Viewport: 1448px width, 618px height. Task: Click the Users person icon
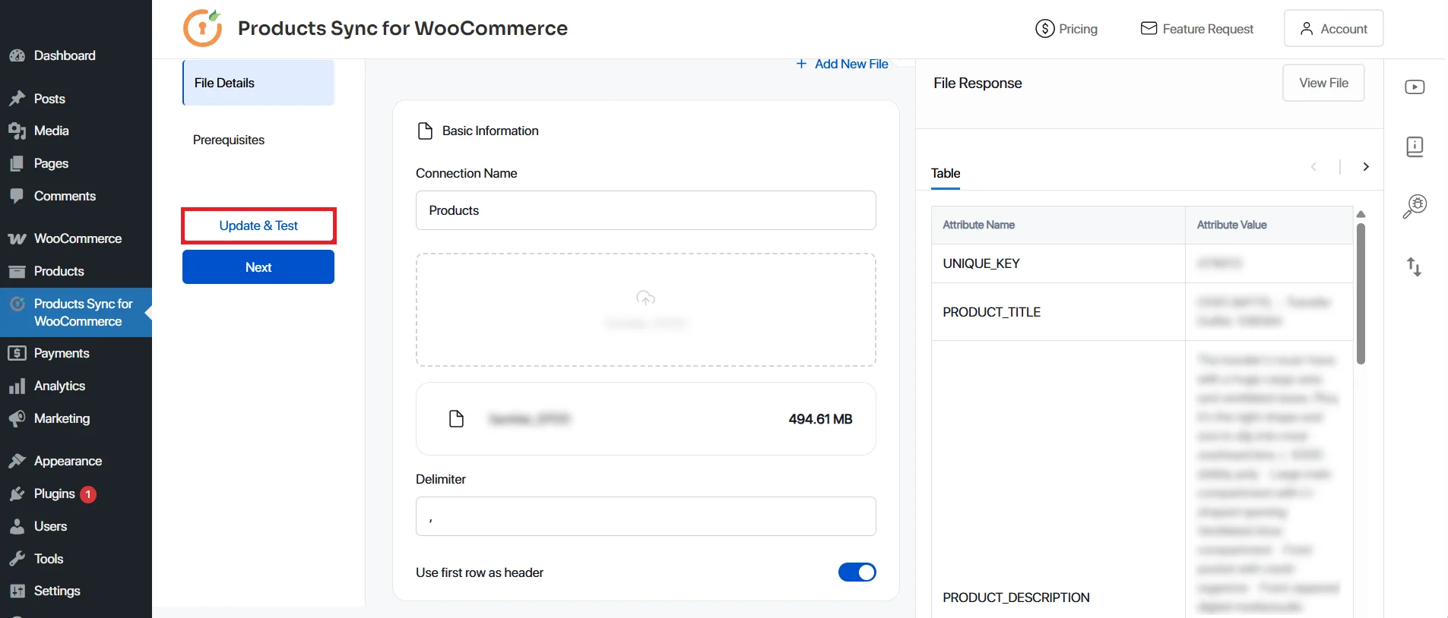pyautogui.click(x=17, y=526)
